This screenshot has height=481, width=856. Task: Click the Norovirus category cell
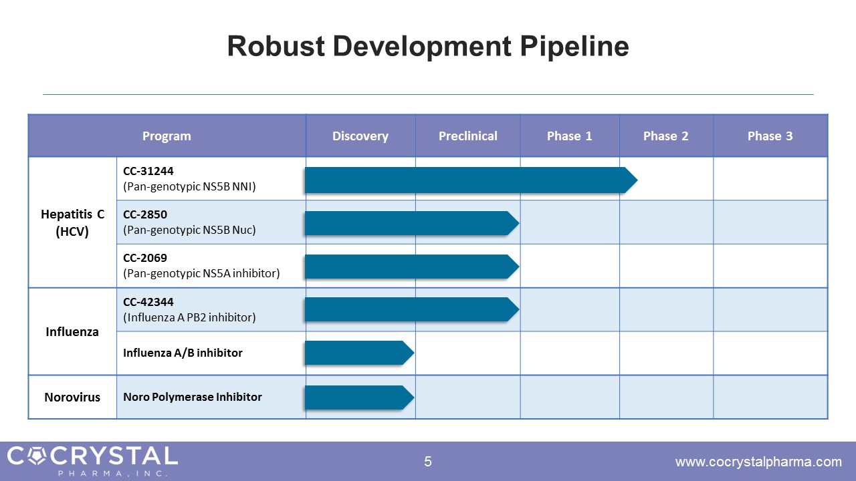click(x=72, y=397)
